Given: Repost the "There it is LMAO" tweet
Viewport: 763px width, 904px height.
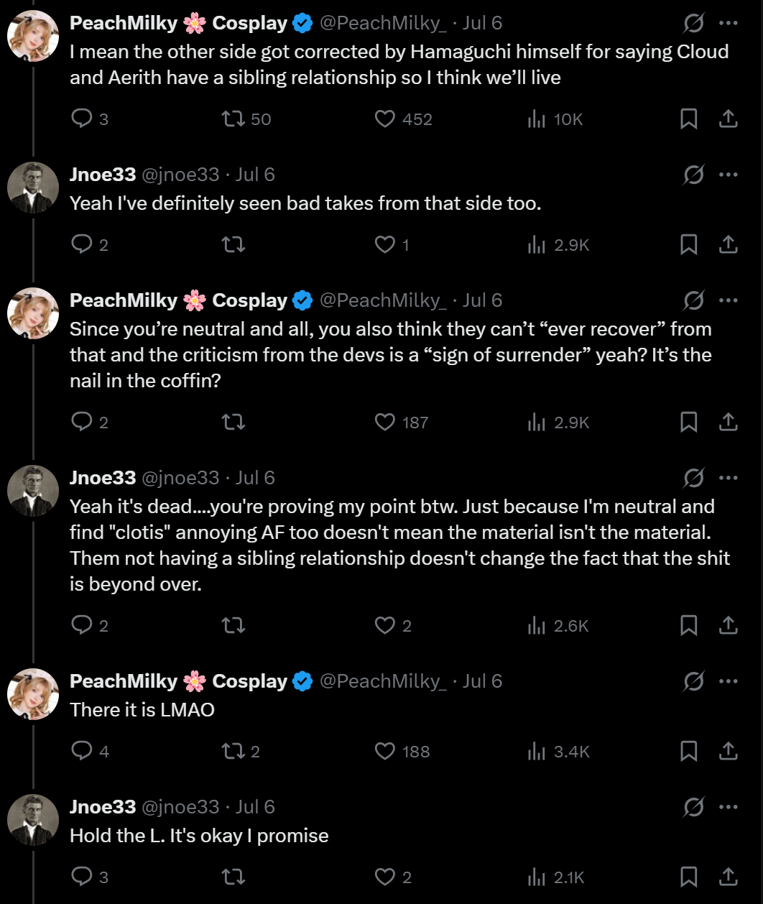Looking at the screenshot, I should (x=241, y=751).
